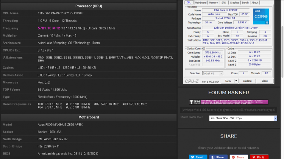Viewport: 284px width, 159px height.
Task: Switch to the Mainboard tab
Action: pyautogui.click(x=200, y=2)
